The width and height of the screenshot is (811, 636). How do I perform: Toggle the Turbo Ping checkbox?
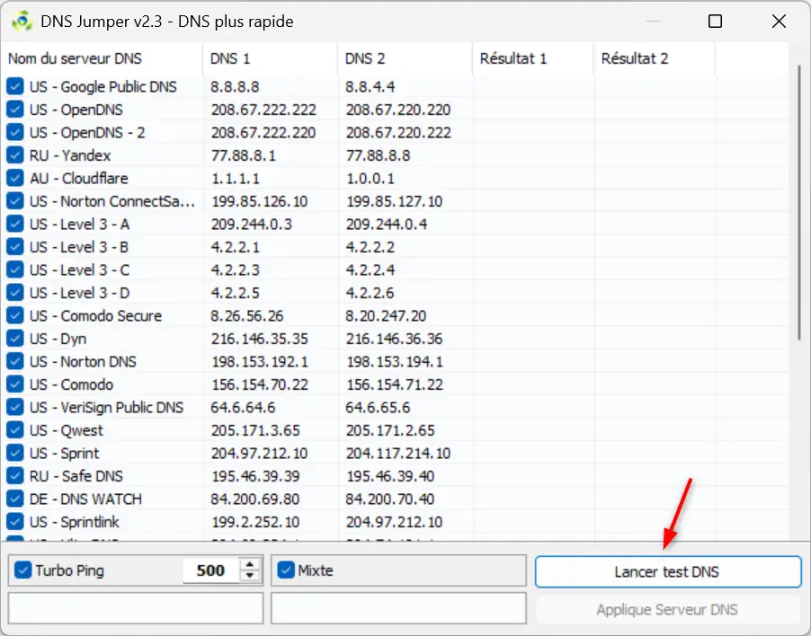pyautogui.click(x=23, y=570)
